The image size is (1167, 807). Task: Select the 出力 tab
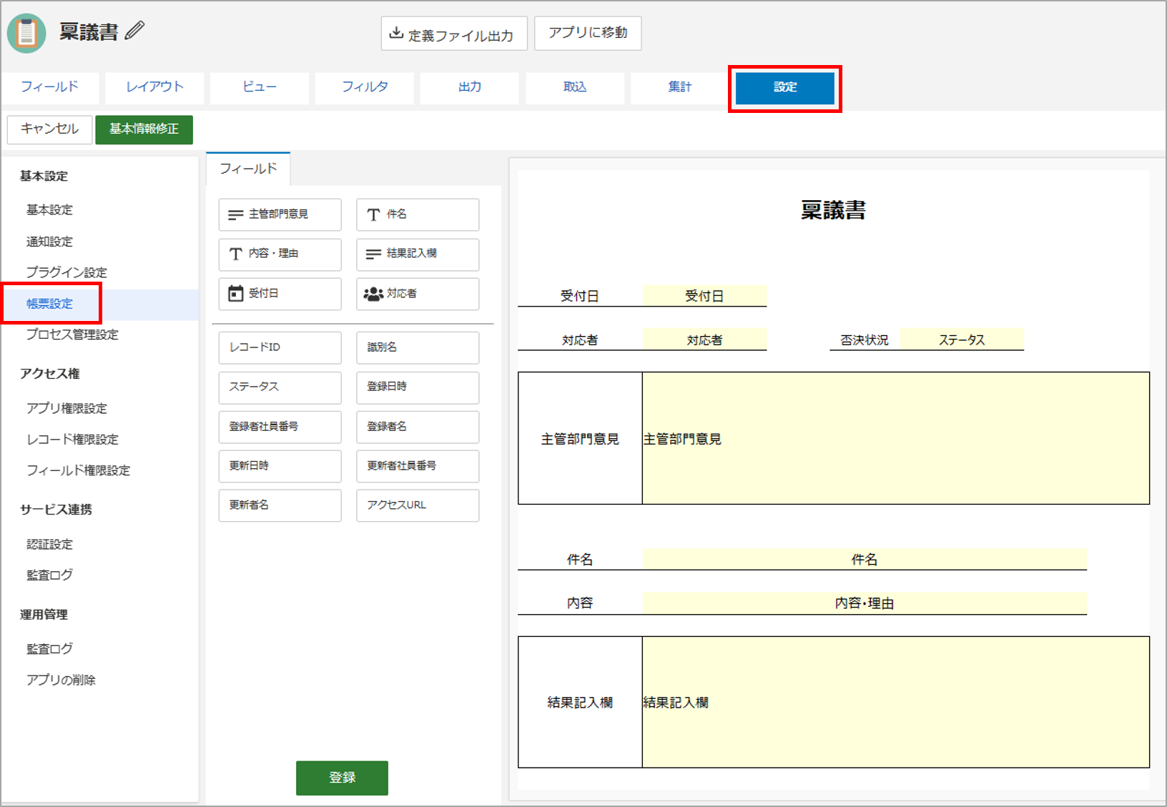pyautogui.click(x=470, y=87)
